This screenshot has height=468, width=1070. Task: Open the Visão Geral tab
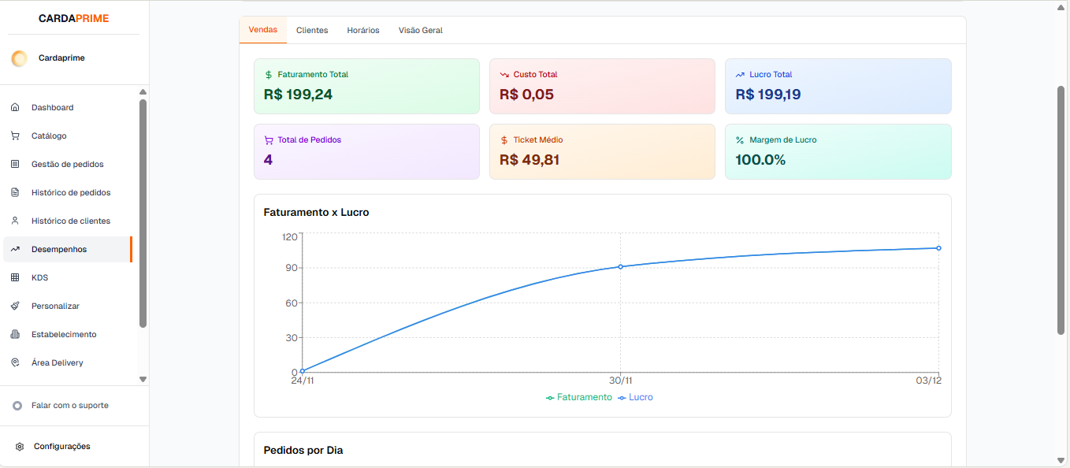coord(420,30)
